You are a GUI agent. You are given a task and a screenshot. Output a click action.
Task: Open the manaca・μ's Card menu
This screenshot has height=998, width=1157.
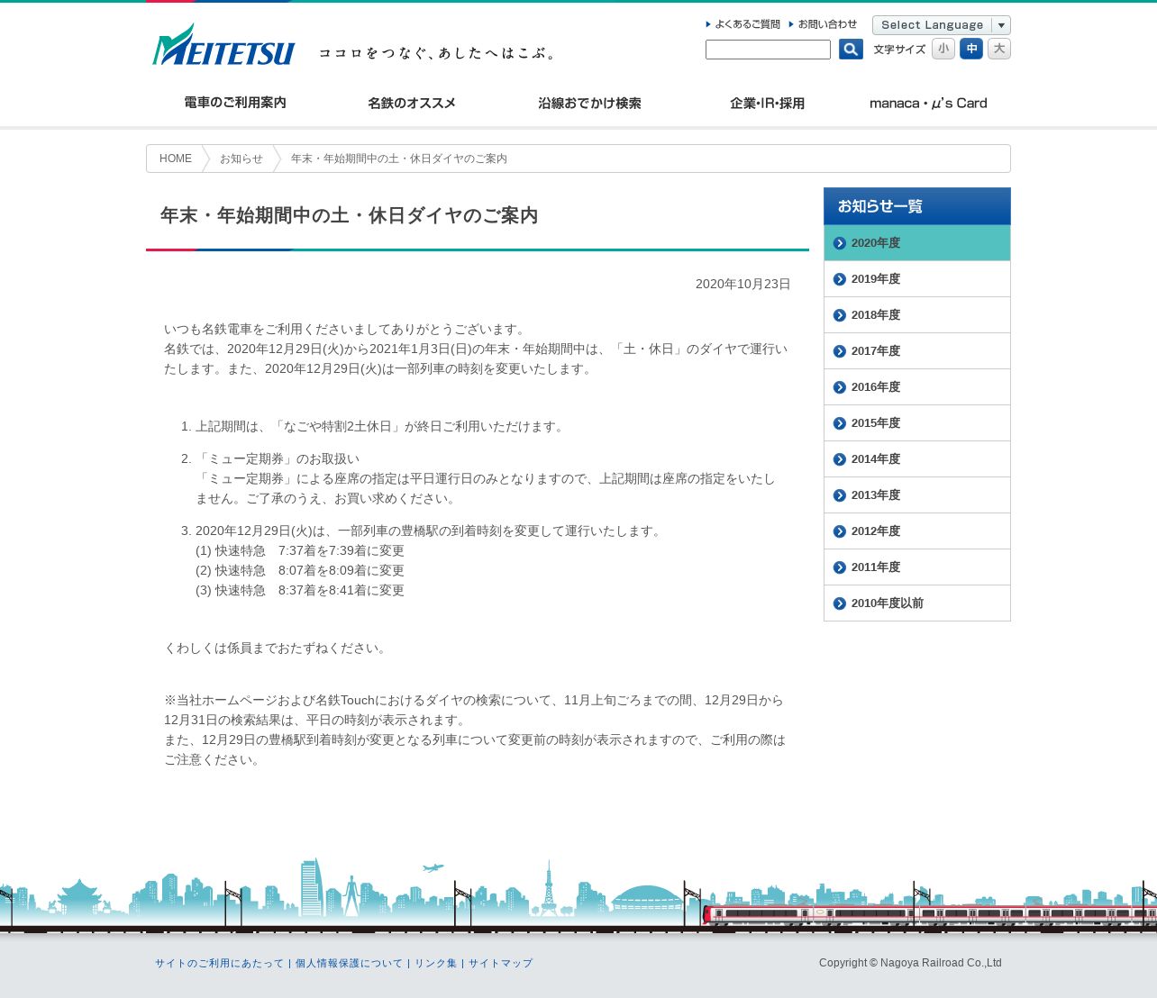point(928,103)
